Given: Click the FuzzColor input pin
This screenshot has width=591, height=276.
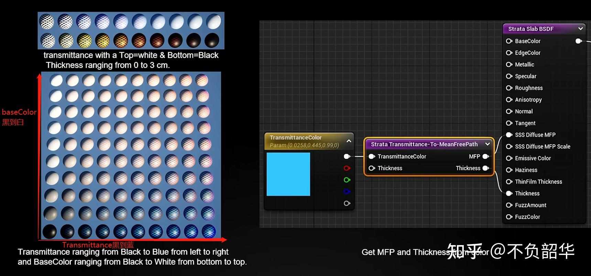Looking at the screenshot, I should (x=509, y=217).
